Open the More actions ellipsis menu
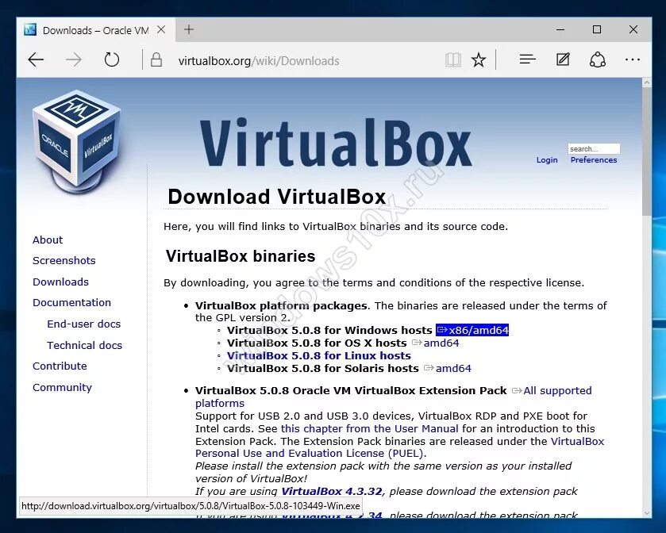Image resolution: width=666 pixels, height=533 pixels. tap(633, 59)
